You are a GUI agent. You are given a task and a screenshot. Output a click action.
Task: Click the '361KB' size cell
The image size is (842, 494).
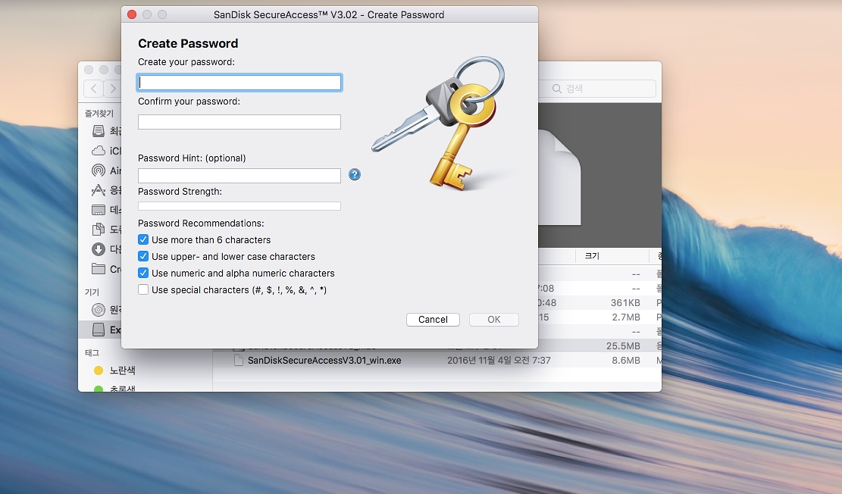(x=625, y=303)
